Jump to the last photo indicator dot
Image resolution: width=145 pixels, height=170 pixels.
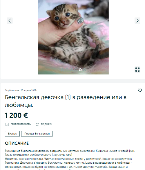point(85,70)
